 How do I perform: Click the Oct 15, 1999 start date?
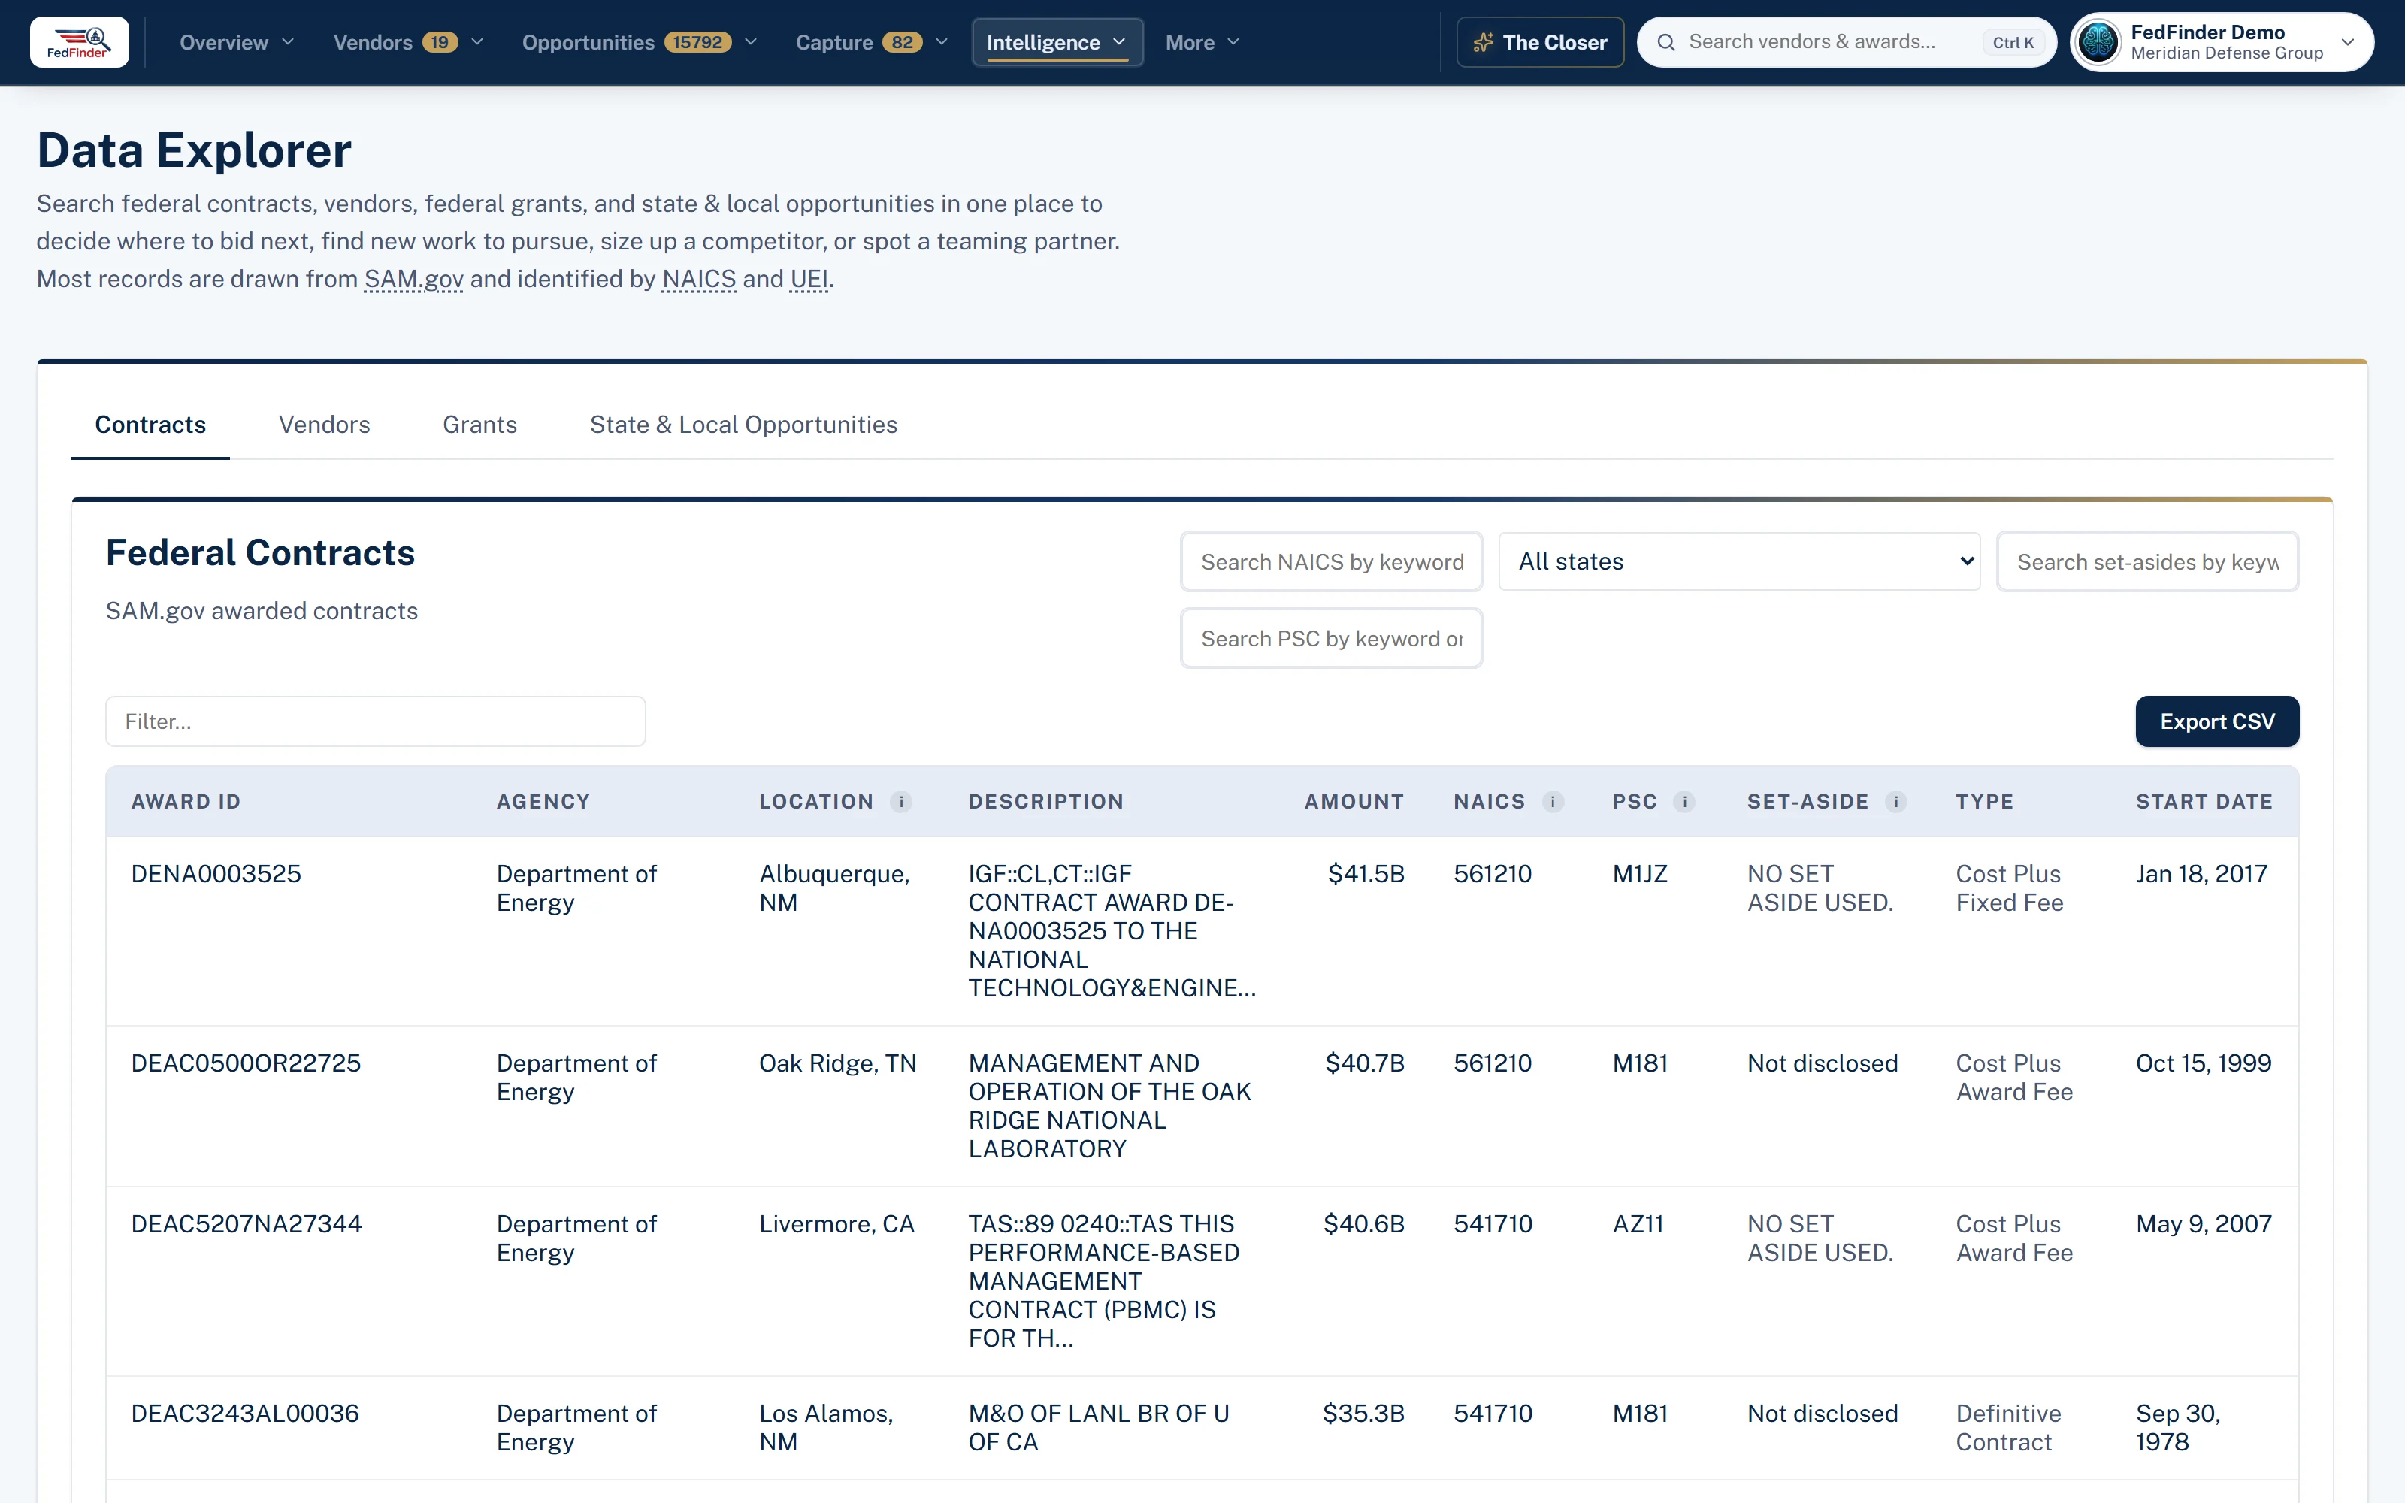click(x=2204, y=1063)
